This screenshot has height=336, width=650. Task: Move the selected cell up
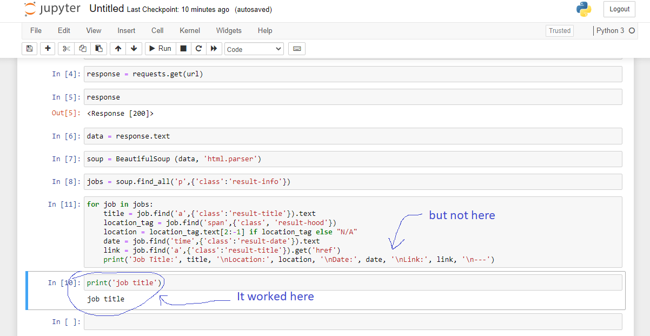coord(117,48)
